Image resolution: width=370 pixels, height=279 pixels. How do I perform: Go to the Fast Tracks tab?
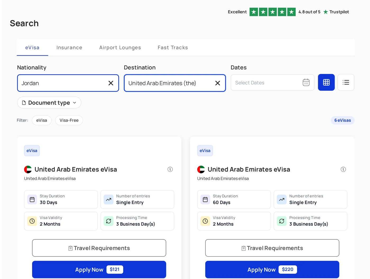pyautogui.click(x=173, y=48)
